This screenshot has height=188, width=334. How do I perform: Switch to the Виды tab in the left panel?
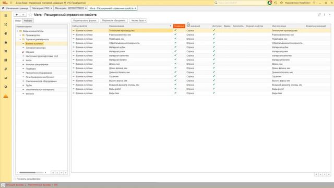pos(18,21)
